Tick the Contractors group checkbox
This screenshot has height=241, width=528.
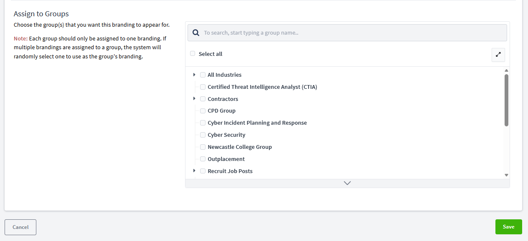pyautogui.click(x=203, y=99)
